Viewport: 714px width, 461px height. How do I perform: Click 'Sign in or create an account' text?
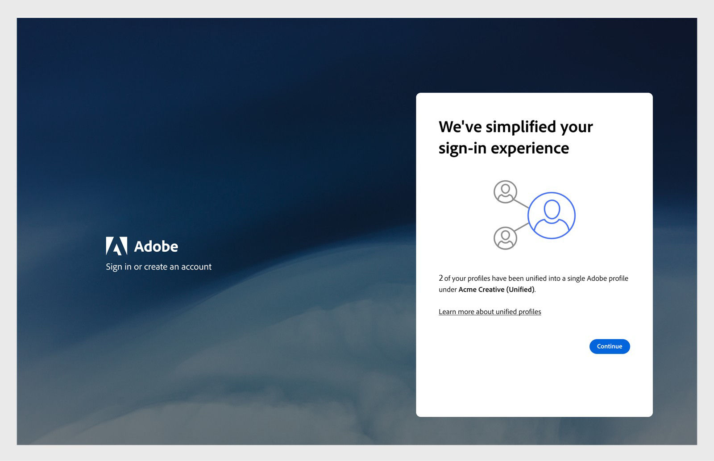pos(158,267)
